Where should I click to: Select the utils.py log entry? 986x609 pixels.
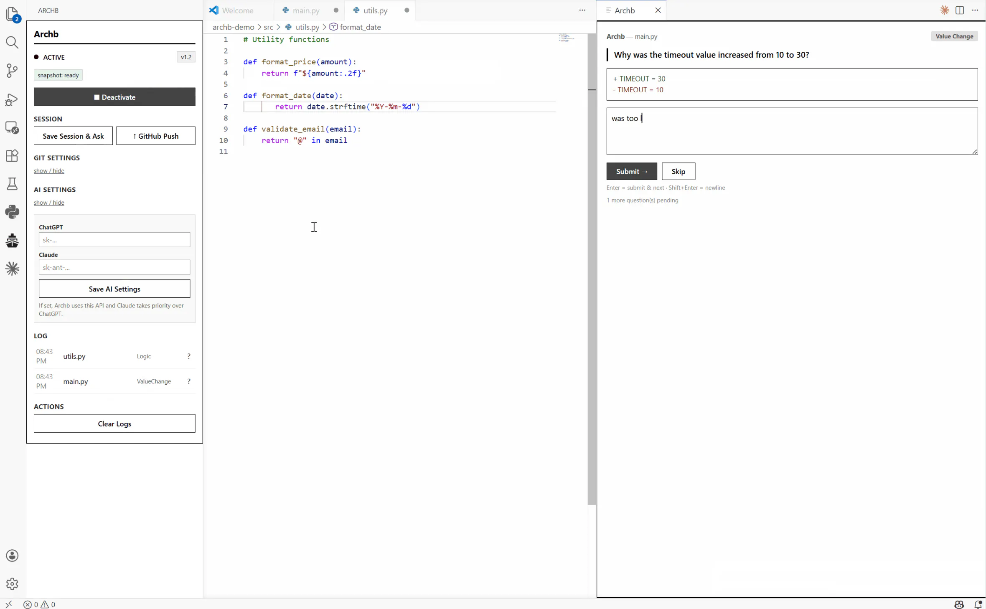[x=114, y=356]
